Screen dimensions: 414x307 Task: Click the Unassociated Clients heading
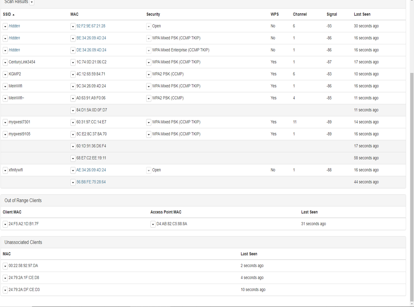pyautogui.click(x=23, y=242)
